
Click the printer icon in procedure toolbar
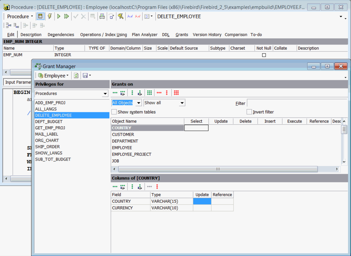point(102,16)
